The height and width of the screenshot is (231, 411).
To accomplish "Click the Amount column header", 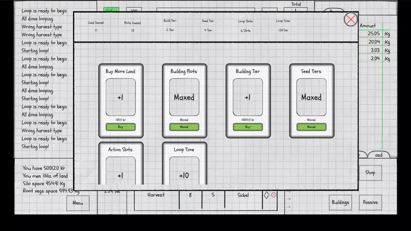I will tap(368, 26).
